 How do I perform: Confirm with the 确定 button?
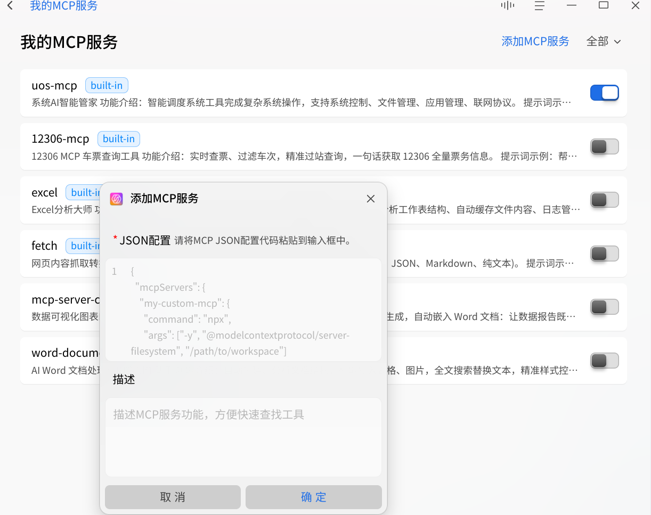click(x=314, y=497)
